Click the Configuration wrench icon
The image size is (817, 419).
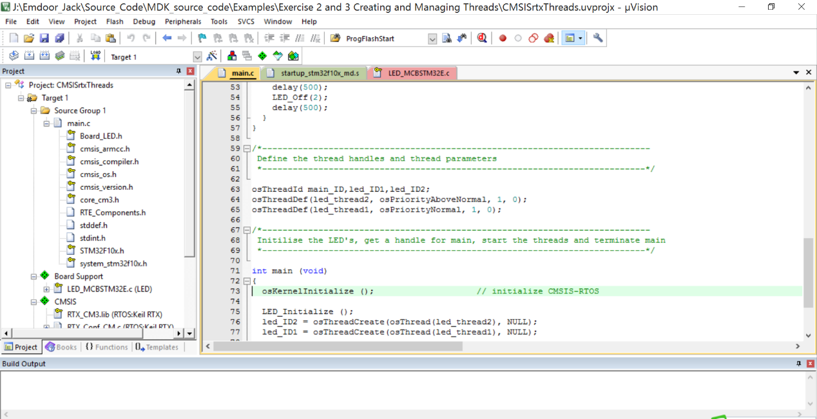[598, 39]
